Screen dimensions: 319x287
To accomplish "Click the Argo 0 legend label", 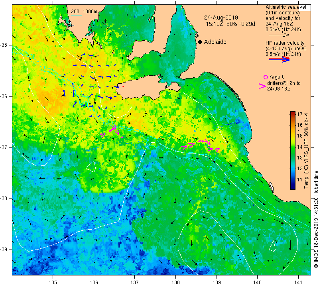I will 277,77.
